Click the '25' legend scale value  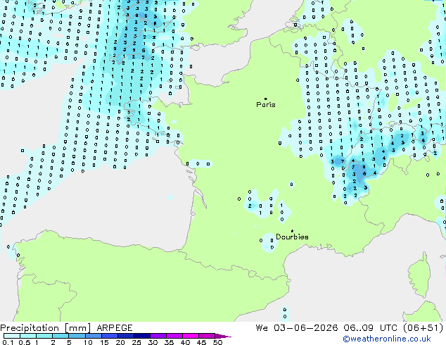136,342
